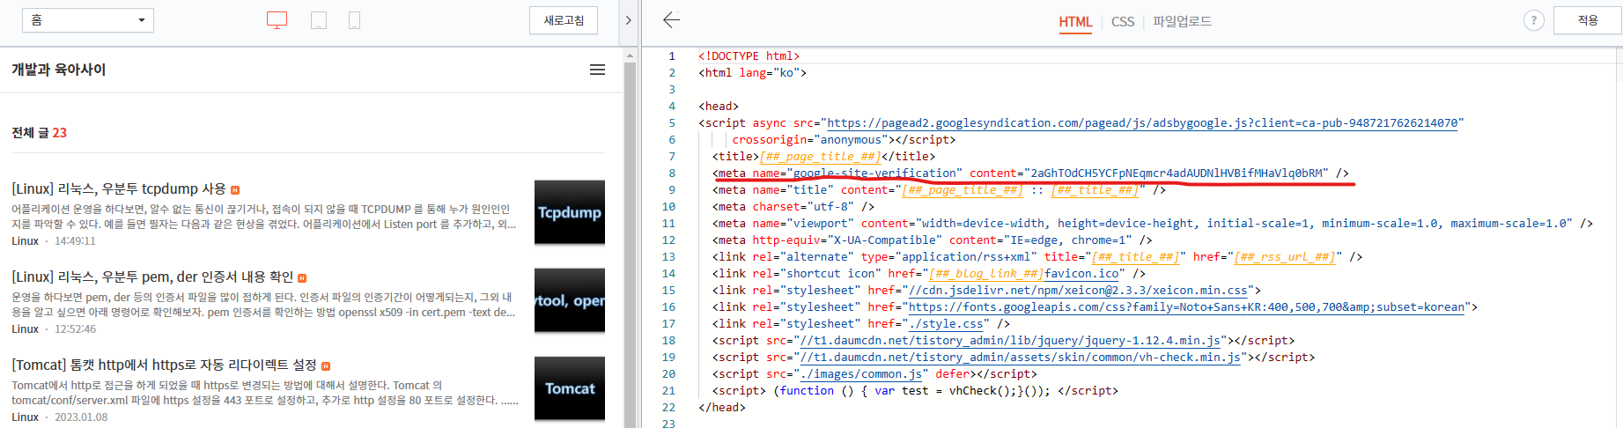The width and height of the screenshot is (1623, 428).
Task: Open the Tomcat https 리다이렉트 post title
Action: [x=164, y=365]
